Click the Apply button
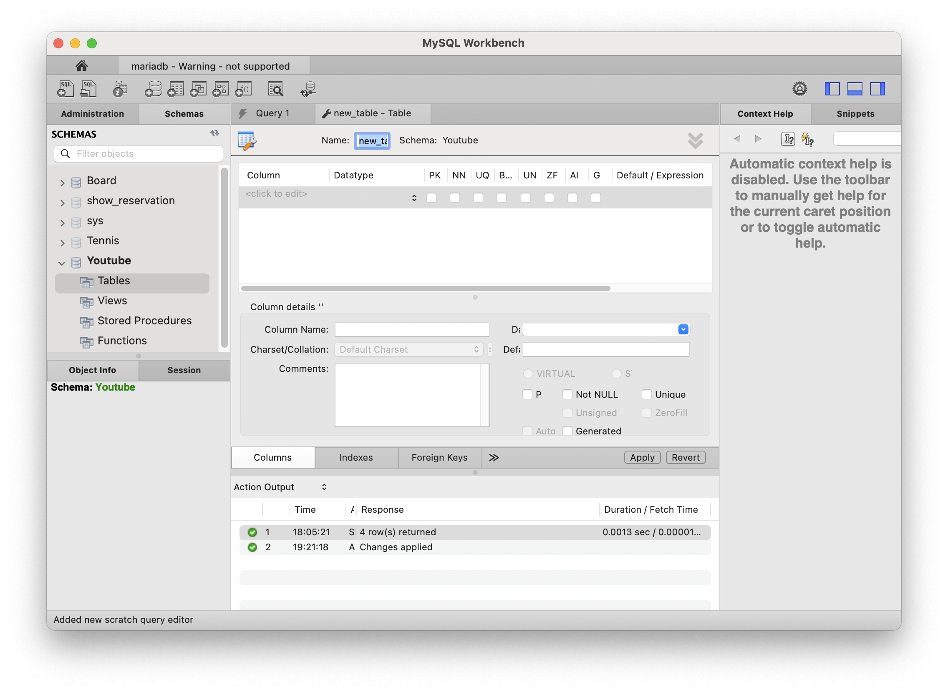The height and width of the screenshot is (692, 948). pyautogui.click(x=643, y=457)
